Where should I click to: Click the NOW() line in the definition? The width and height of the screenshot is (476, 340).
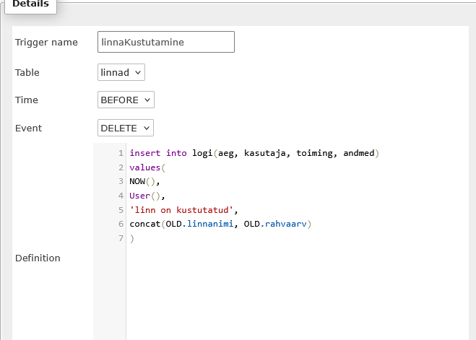(x=144, y=181)
